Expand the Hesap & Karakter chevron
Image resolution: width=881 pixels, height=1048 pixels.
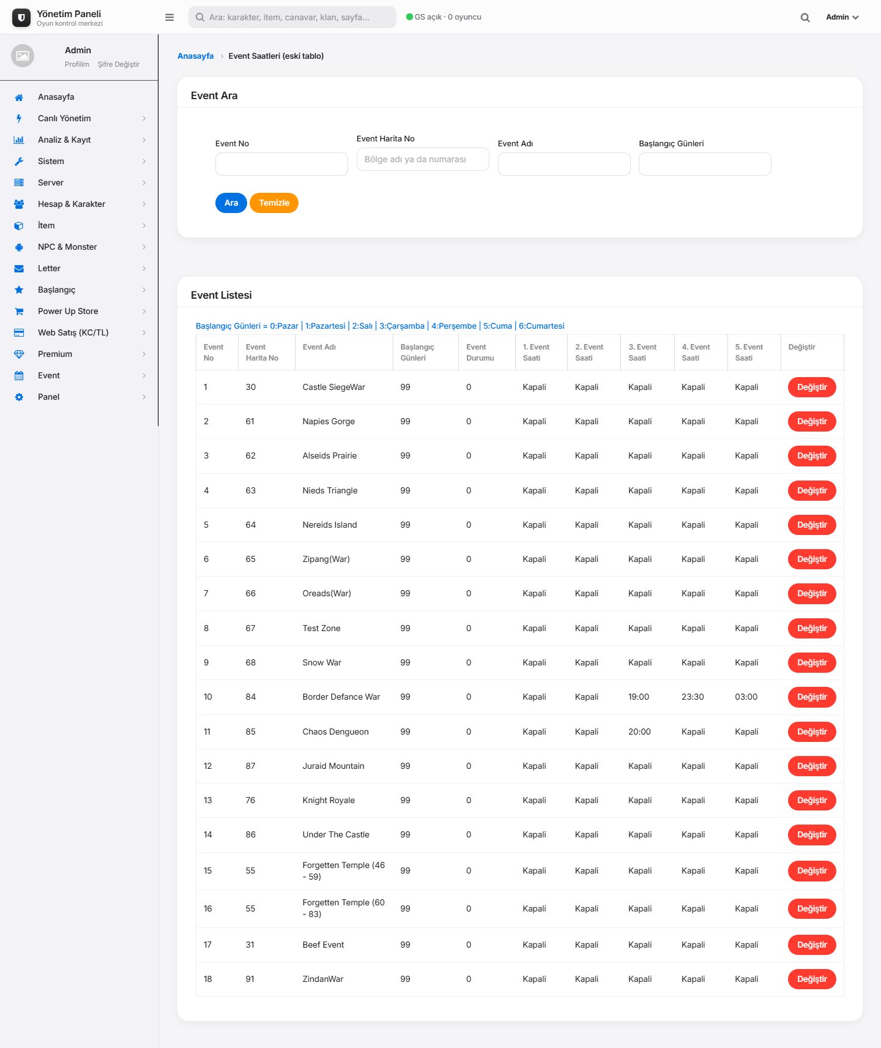click(x=144, y=204)
